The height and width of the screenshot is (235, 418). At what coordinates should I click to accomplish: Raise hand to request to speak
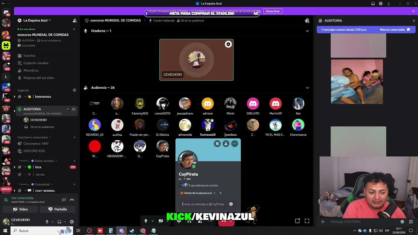[x=307, y=21]
